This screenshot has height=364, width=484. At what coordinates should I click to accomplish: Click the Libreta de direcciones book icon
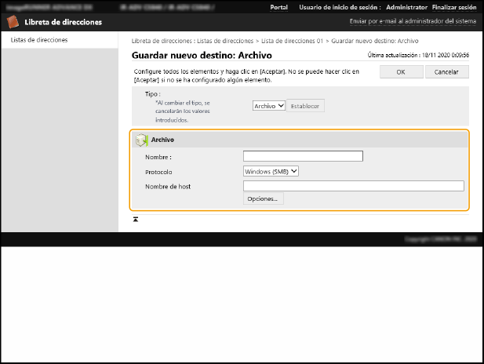13,22
